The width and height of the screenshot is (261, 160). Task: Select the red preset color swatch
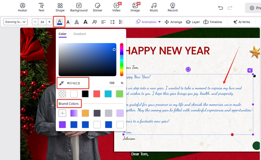click(x=97, y=94)
